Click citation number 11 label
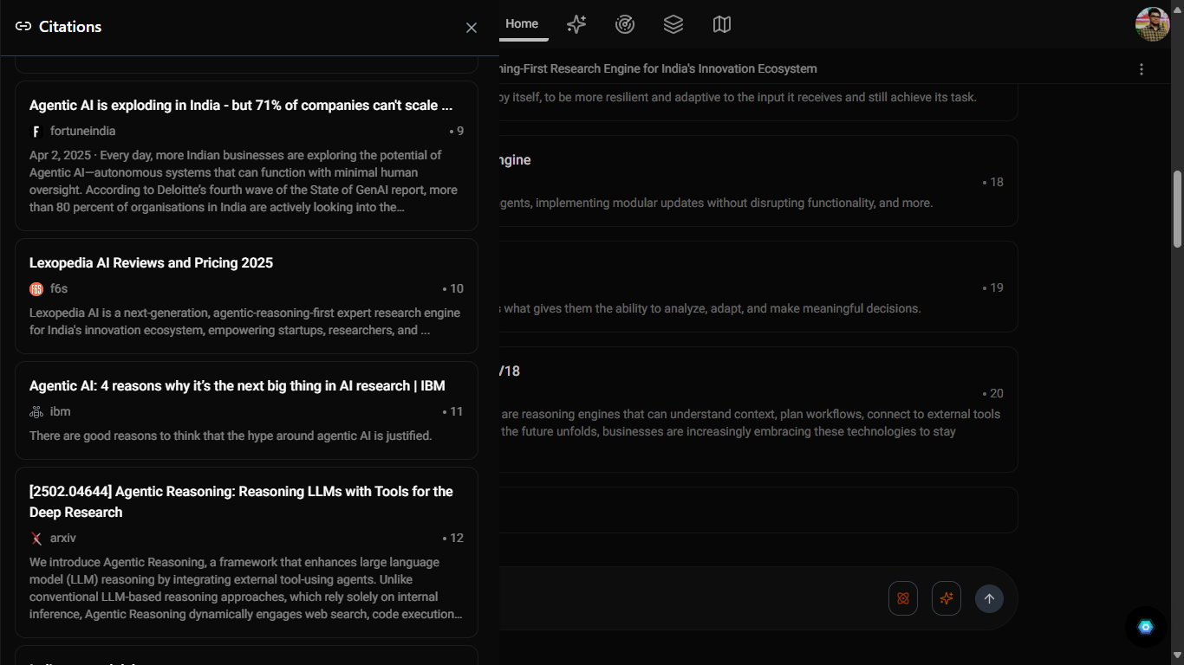 (453, 412)
